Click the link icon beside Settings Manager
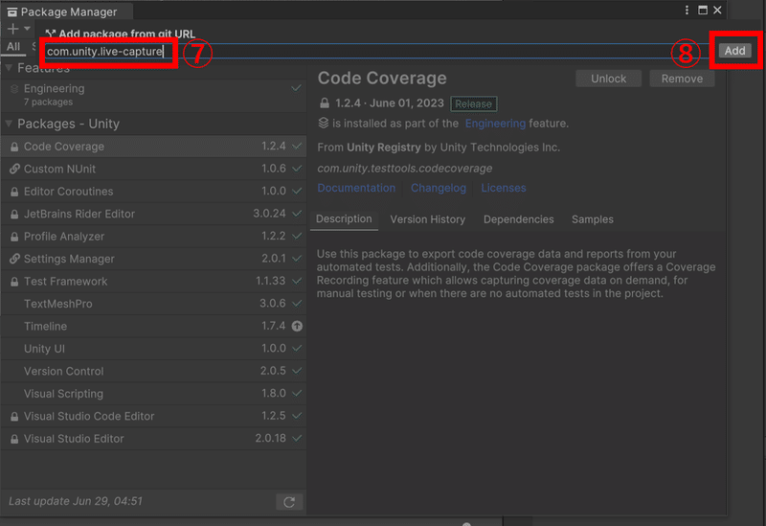This screenshot has width=766, height=526. tap(14, 259)
